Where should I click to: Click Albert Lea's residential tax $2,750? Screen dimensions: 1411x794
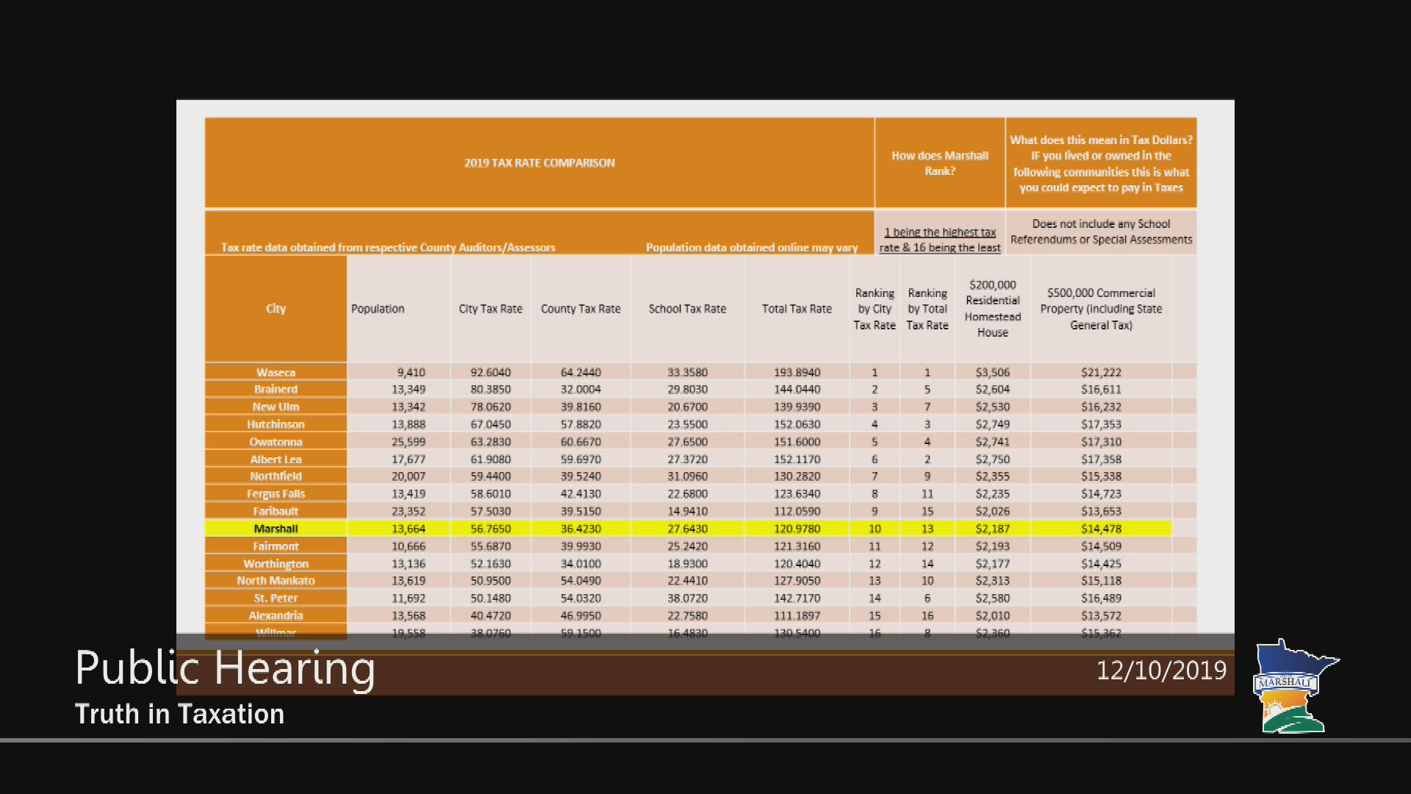point(993,459)
